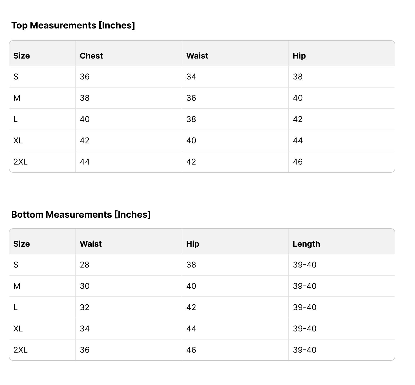Select chest value 44 in the 2XL row
Viewport: 415px width, 385px height.
click(x=85, y=162)
